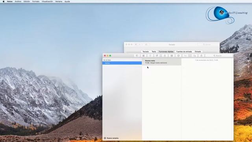This screenshot has height=142, width=252.
Task: Toggle the folders sidebar in Notes toolbar
Action: click(137, 56)
